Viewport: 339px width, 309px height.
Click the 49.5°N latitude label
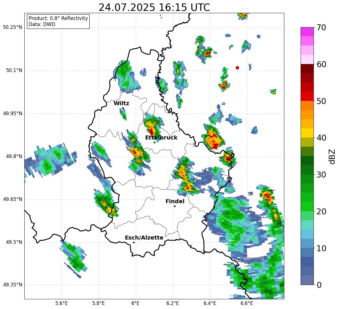click(x=14, y=242)
